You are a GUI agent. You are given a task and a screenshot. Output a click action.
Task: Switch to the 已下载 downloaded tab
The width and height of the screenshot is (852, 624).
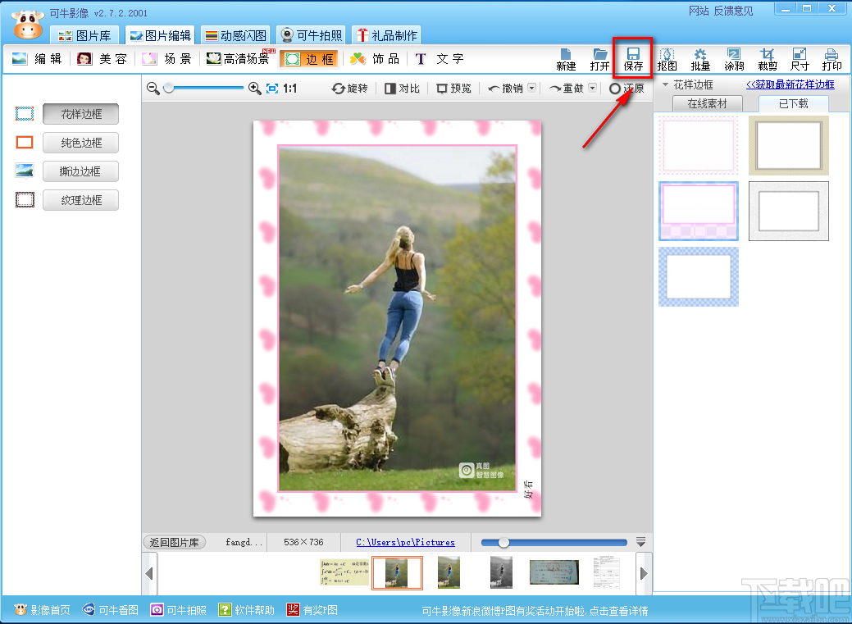[x=793, y=104]
